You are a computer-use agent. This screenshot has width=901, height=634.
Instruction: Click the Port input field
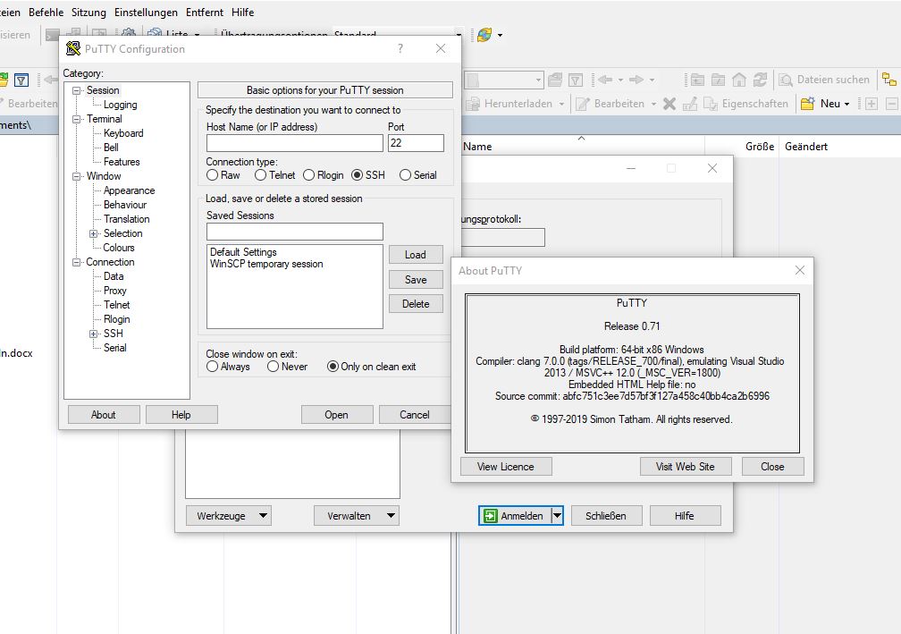(x=416, y=143)
